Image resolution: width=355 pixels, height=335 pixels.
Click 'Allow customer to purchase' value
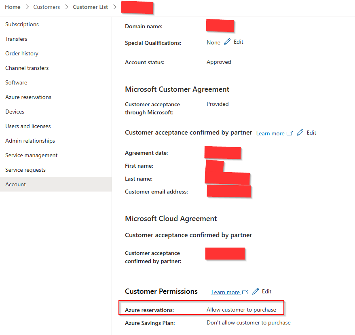(241, 310)
